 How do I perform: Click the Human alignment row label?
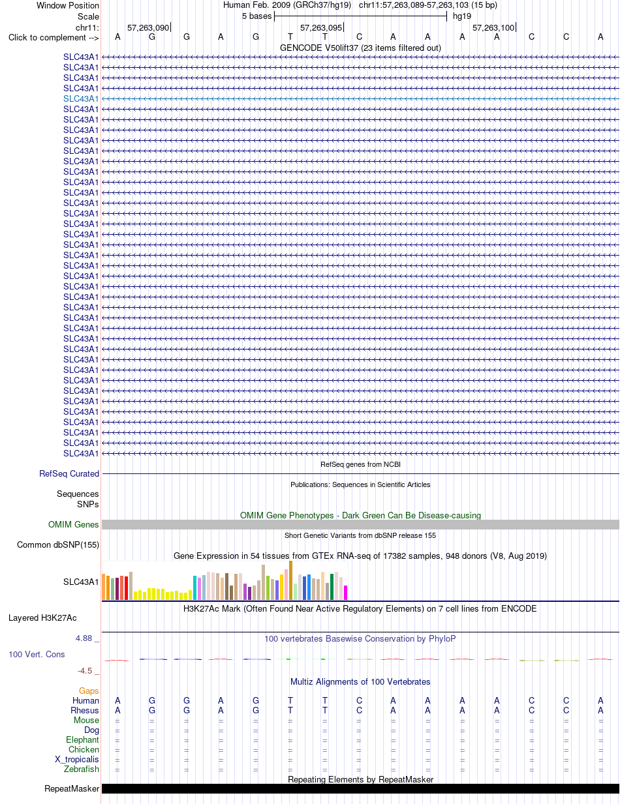coord(86,701)
